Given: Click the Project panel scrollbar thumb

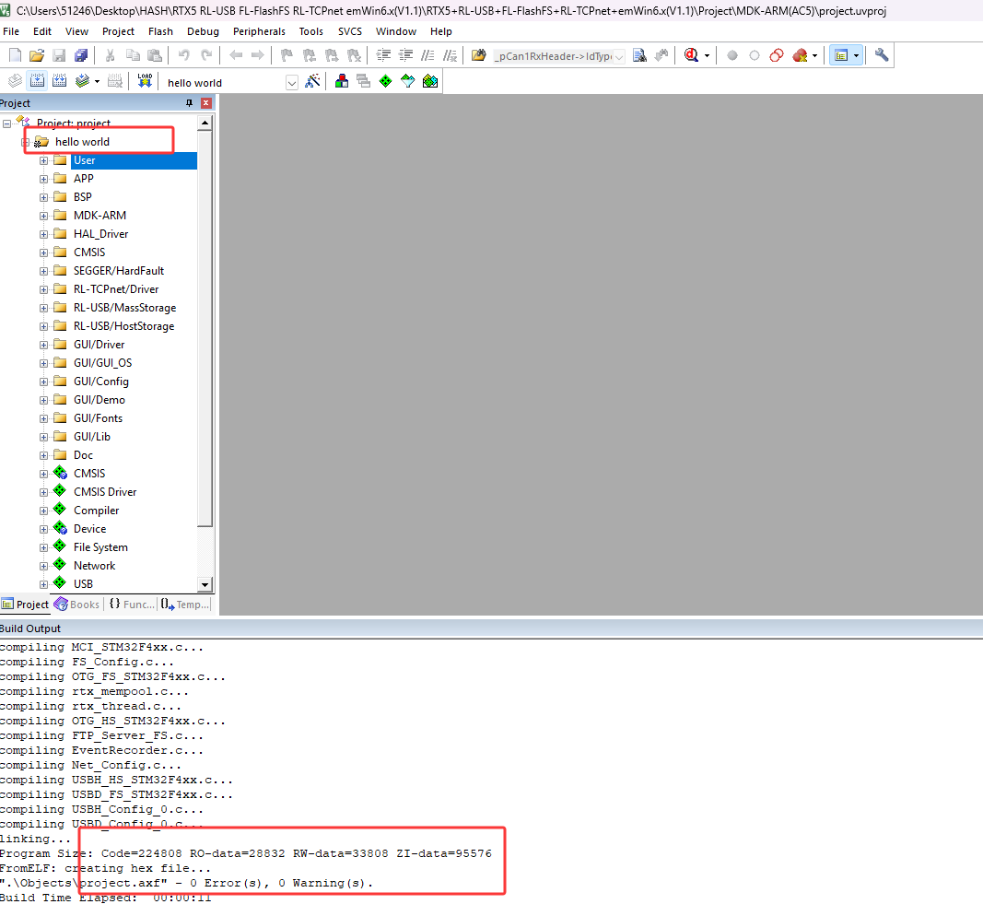Looking at the screenshot, I should point(205,329).
